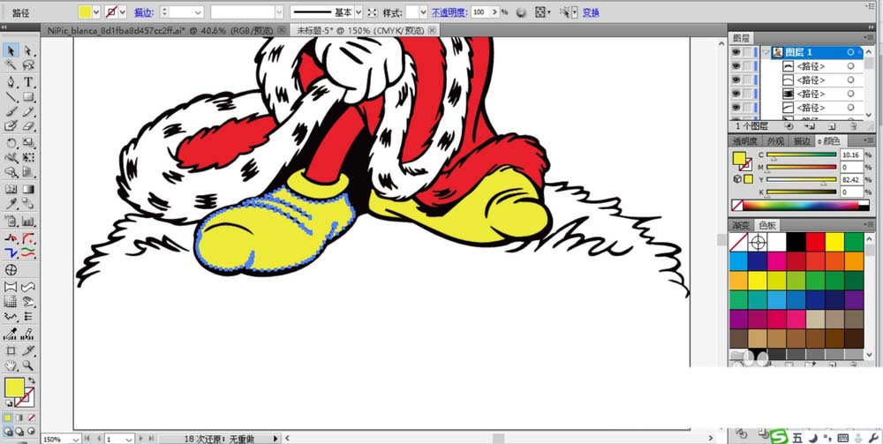The image size is (883, 444).
Task: Select the Symbol Sprayer tool
Action: 11,221
